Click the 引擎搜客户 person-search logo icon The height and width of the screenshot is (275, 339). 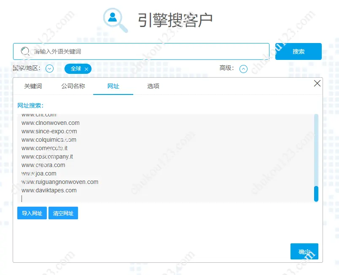click(115, 20)
